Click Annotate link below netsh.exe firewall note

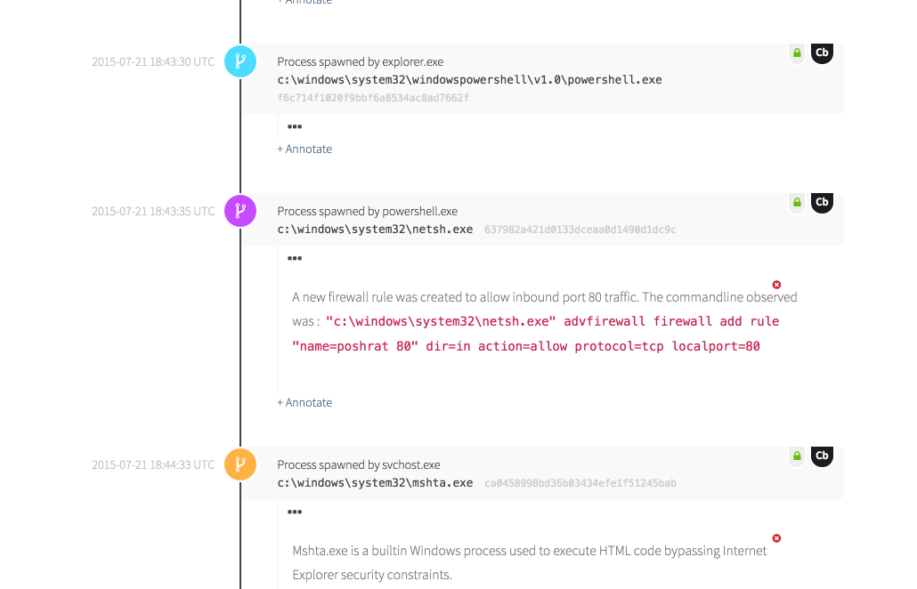coord(304,403)
